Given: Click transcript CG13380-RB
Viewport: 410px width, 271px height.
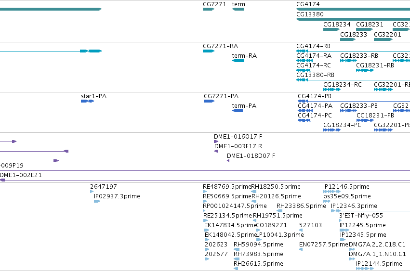Looking at the screenshot, I should pyautogui.click(x=353, y=80).
